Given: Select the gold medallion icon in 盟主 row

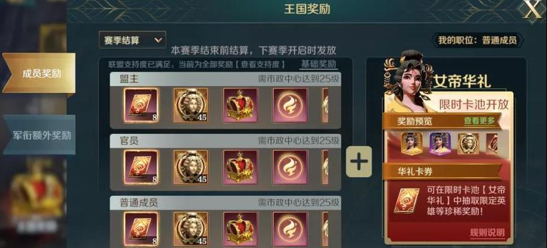Looking at the screenshot, I should coord(190,105).
